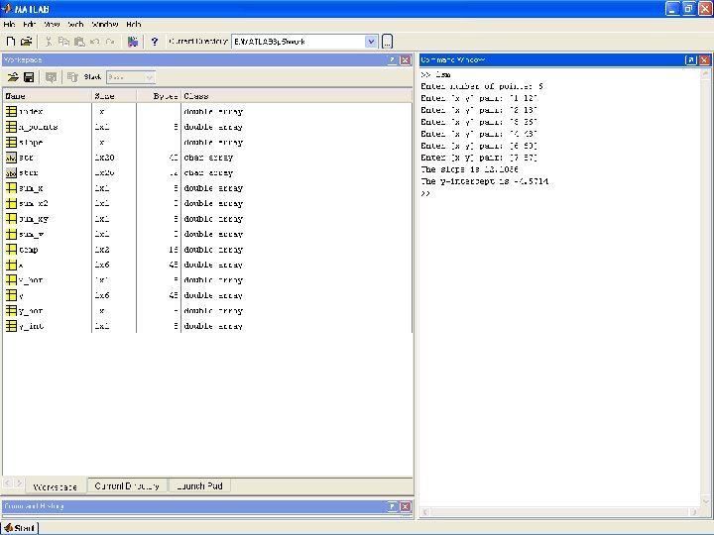Click the char icon of the 1x20 str variable

(11, 158)
